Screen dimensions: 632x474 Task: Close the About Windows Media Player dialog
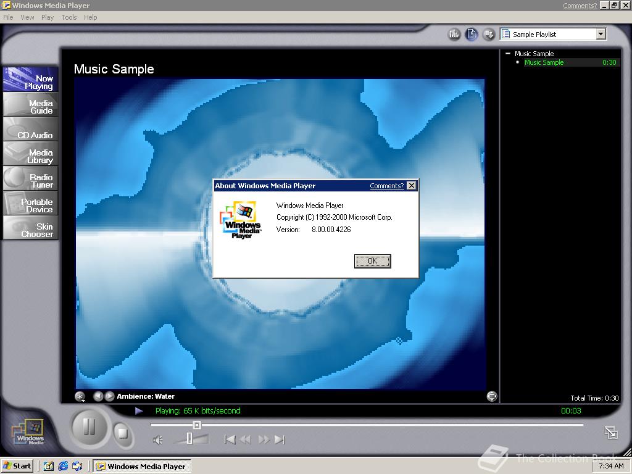click(x=411, y=185)
